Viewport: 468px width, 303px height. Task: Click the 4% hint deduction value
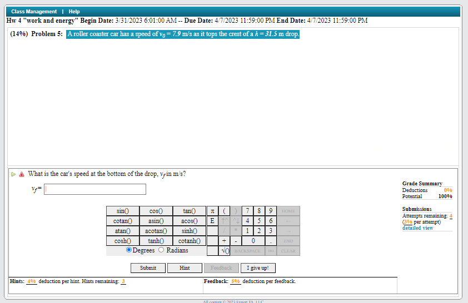[31, 281]
